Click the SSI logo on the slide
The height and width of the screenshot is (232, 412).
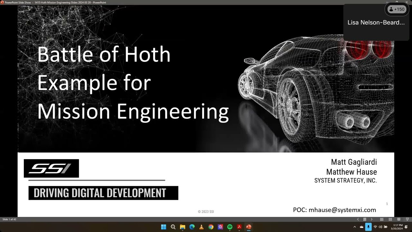51,168
